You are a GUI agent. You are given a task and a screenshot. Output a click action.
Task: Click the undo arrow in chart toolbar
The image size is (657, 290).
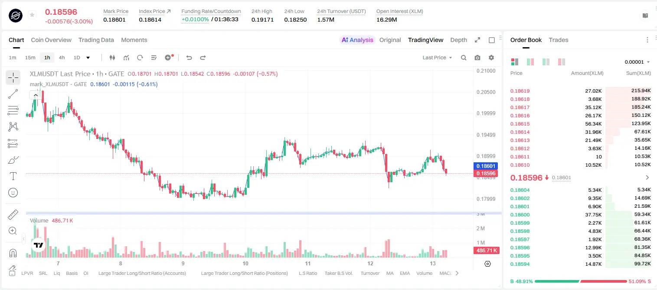pos(189,58)
